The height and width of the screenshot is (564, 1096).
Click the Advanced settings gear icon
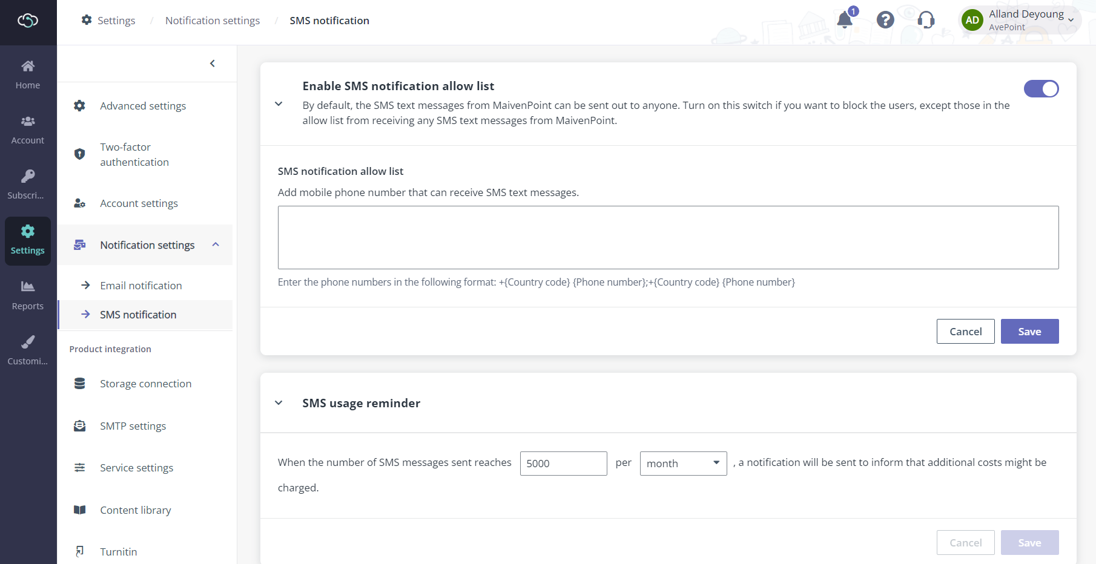(79, 106)
